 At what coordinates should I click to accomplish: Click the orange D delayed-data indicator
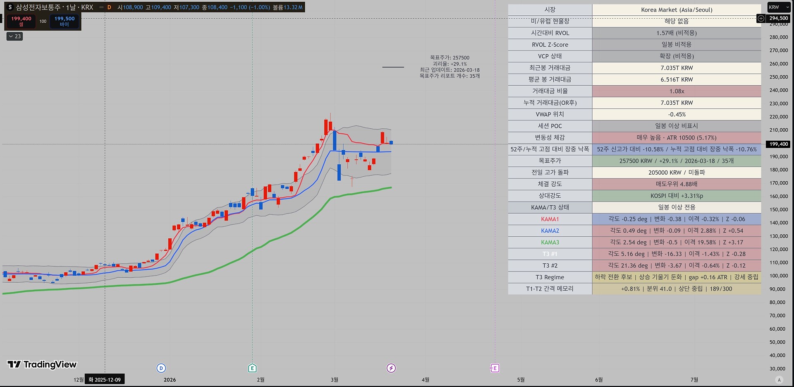click(109, 7)
